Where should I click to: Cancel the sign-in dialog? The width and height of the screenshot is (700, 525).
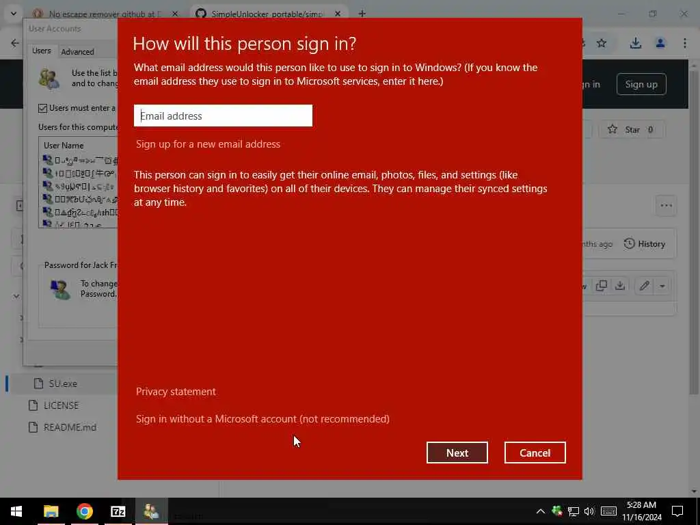[x=535, y=453]
